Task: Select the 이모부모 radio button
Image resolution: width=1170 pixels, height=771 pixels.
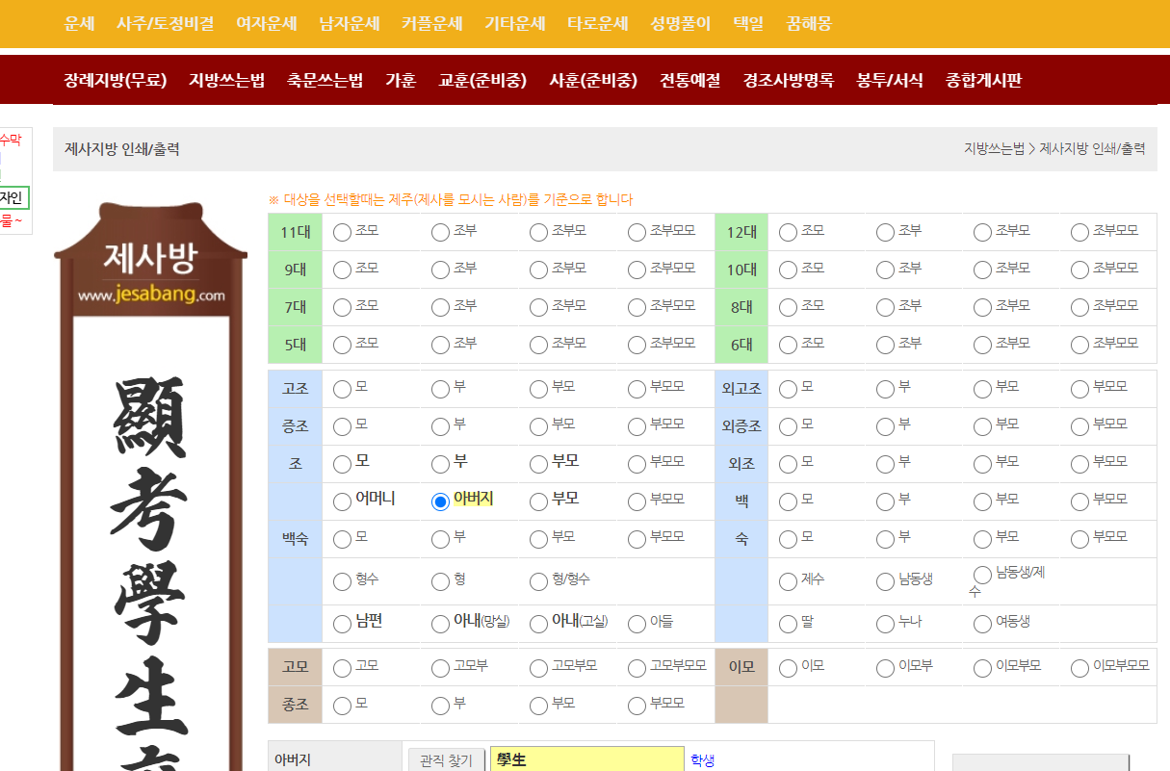Action: coord(982,668)
